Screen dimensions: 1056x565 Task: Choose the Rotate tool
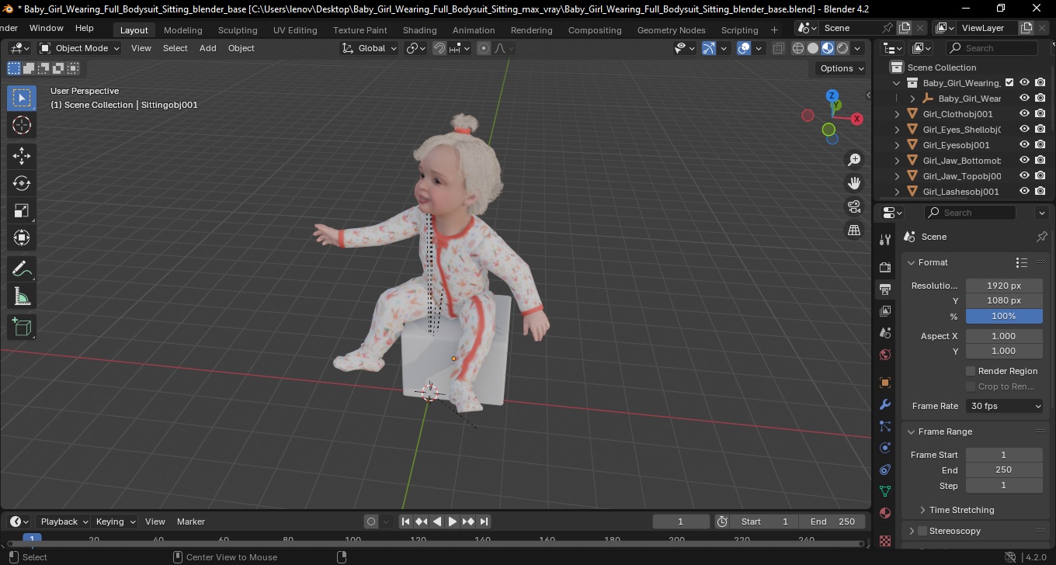coord(22,183)
